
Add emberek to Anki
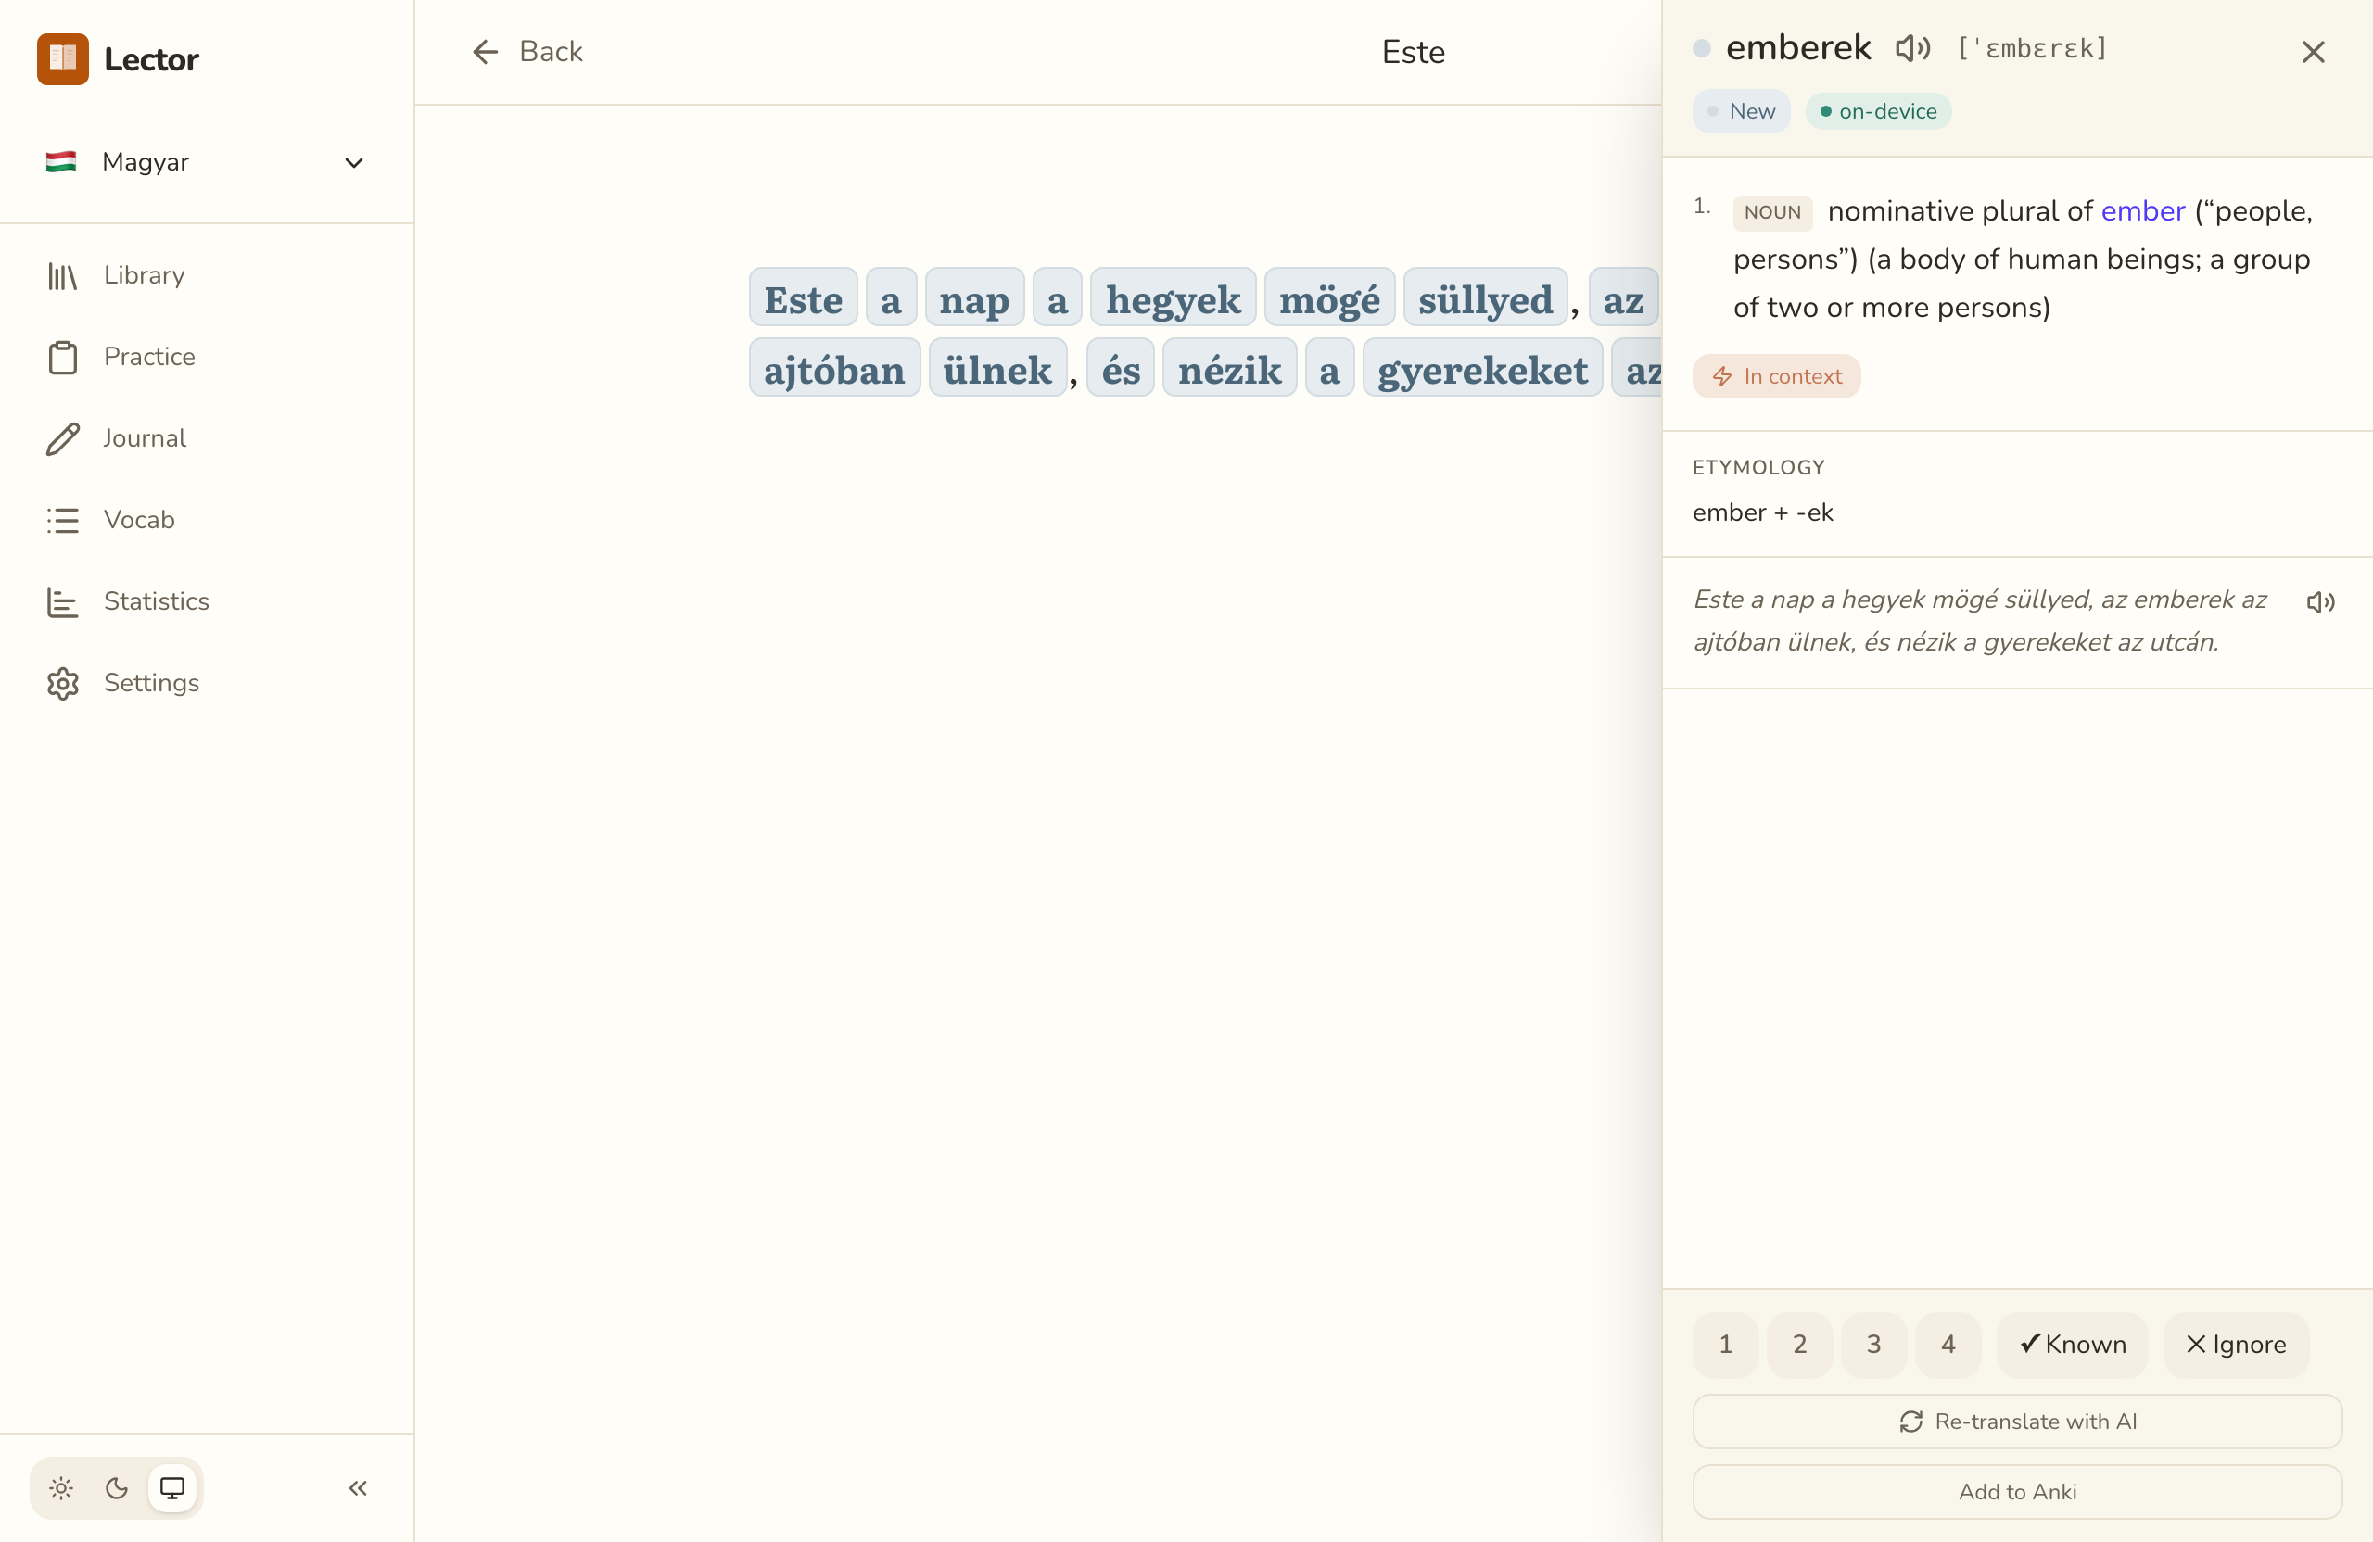2017,1492
